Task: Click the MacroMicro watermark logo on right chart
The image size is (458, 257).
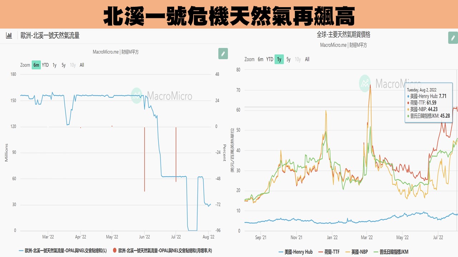Action: coord(365,83)
